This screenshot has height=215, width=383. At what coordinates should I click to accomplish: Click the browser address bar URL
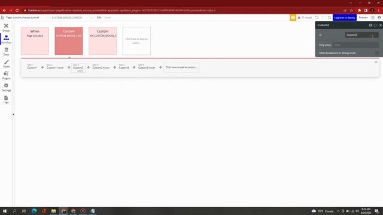pos(121,10)
